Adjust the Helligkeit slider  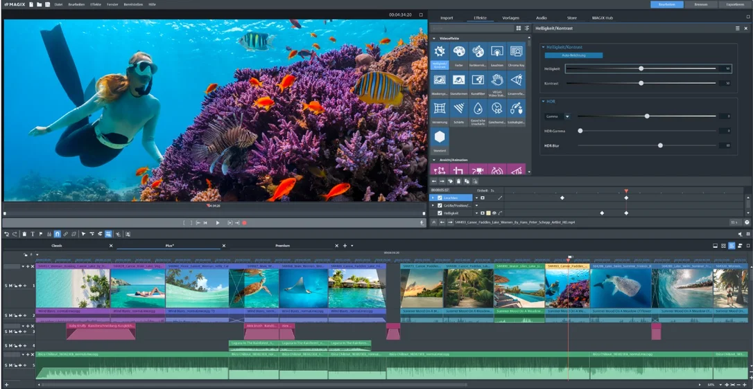[641, 69]
